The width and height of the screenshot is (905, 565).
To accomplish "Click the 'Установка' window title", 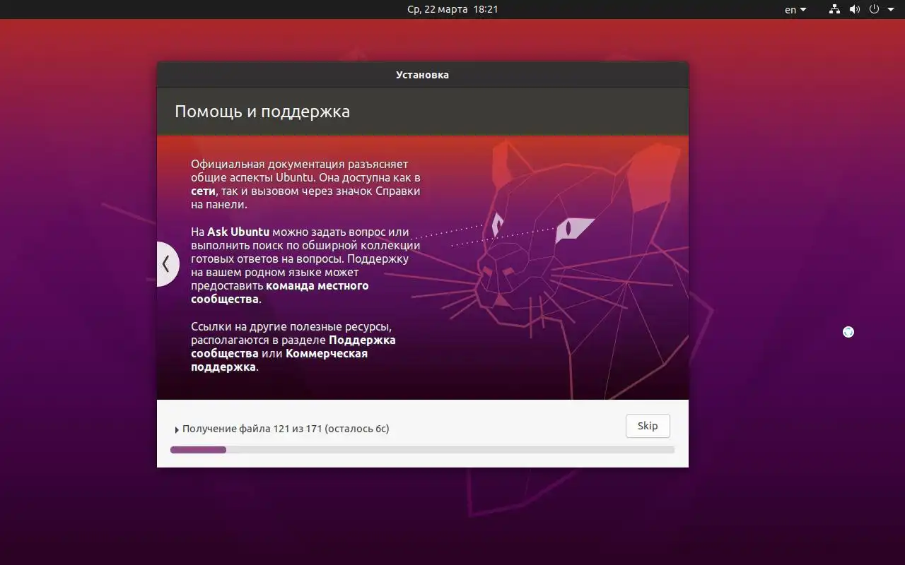I will click(x=422, y=75).
